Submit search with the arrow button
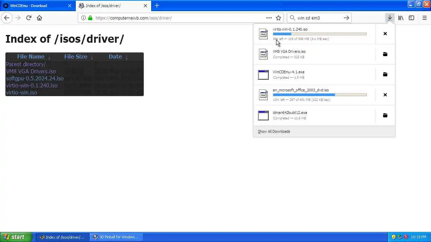Viewport: 431px width, 242px height. pyautogui.click(x=346, y=18)
